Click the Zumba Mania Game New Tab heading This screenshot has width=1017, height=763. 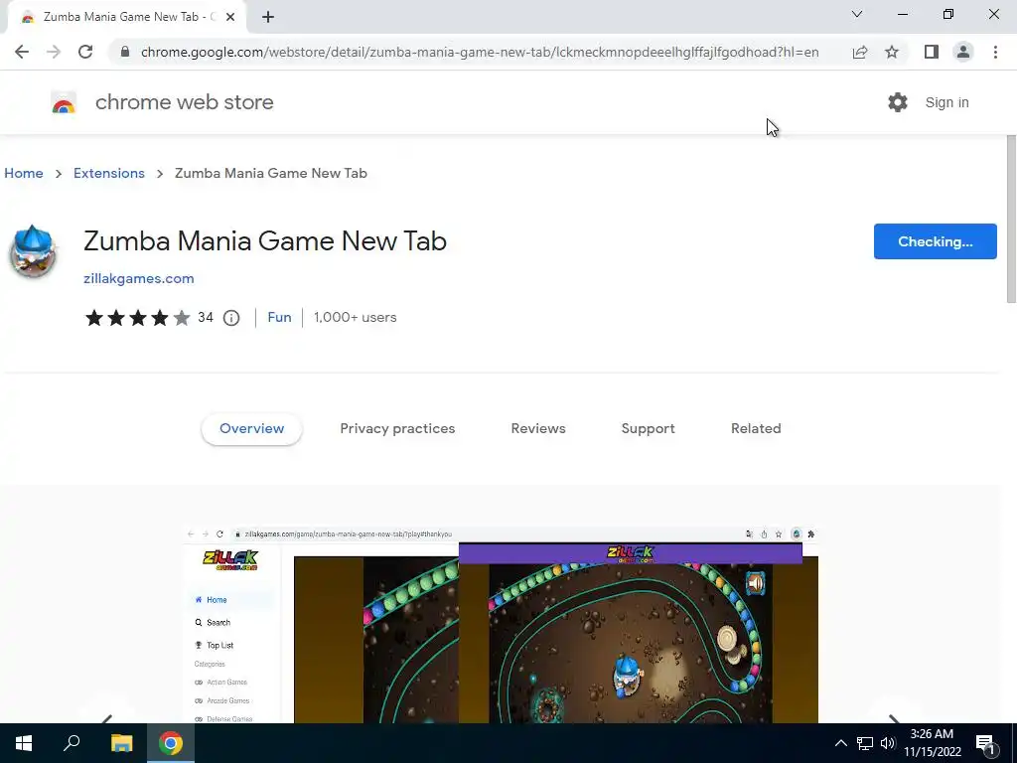(265, 240)
